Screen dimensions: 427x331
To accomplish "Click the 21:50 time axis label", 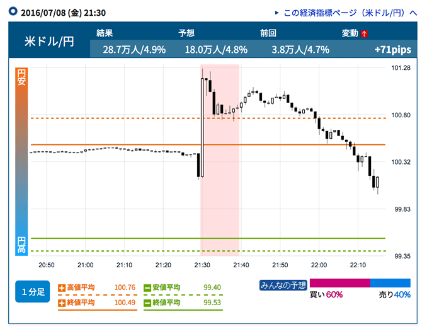I will click(280, 265).
